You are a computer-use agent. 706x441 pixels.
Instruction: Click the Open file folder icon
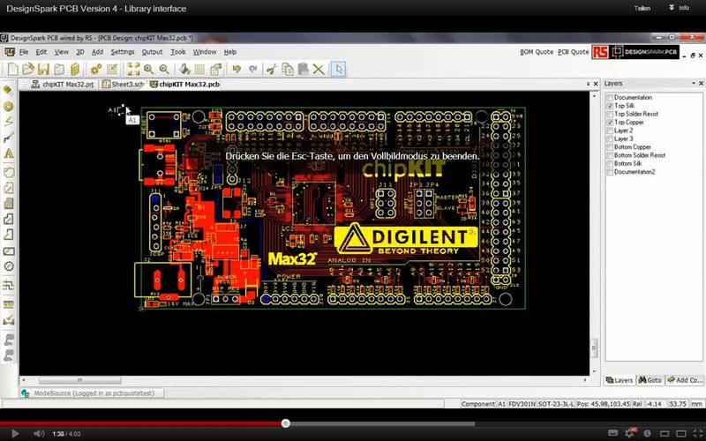coord(27,69)
